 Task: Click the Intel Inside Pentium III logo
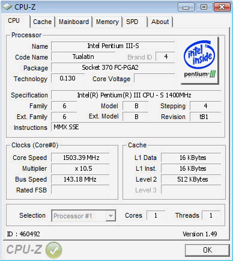(x=199, y=60)
